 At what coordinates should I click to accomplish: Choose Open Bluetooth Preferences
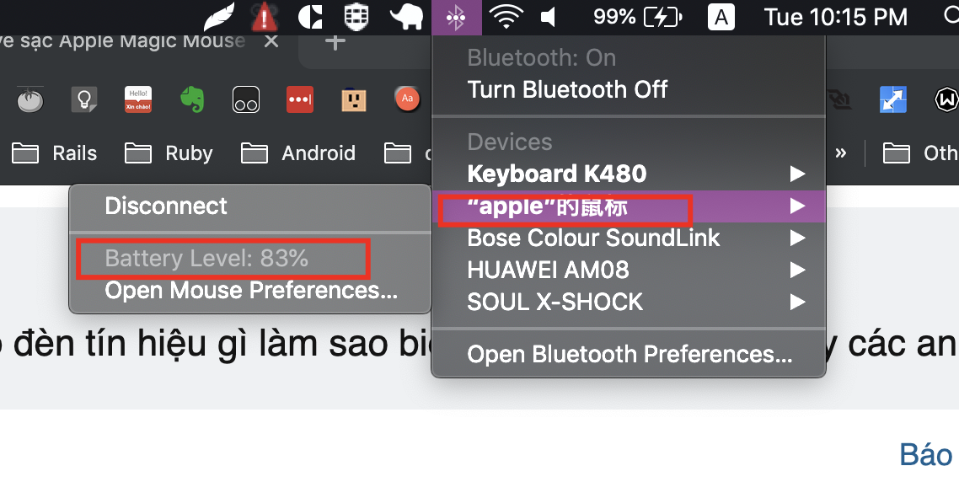pos(629,355)
